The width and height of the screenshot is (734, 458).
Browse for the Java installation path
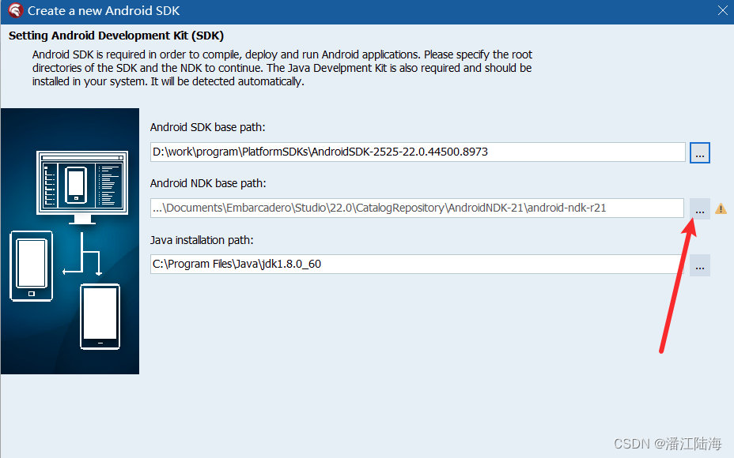[x=700, y=265]
